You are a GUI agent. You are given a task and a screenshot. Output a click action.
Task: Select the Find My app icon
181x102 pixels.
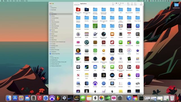[138, 42]
